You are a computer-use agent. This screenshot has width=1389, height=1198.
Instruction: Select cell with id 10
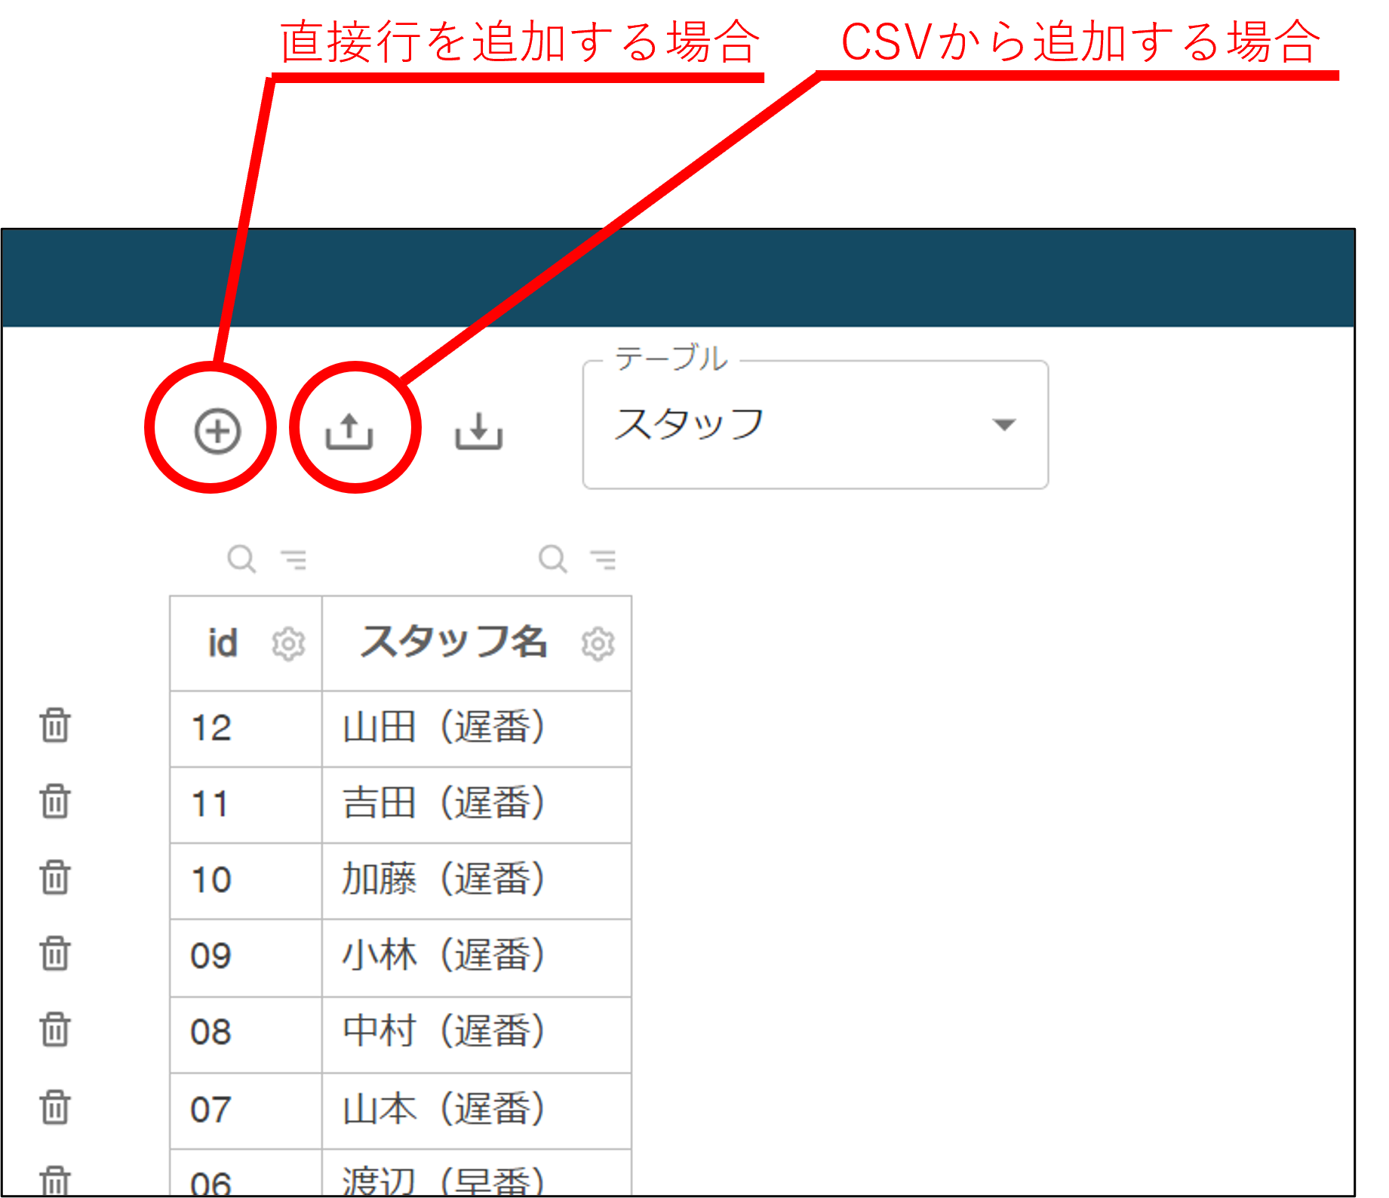tap(246, 881)
